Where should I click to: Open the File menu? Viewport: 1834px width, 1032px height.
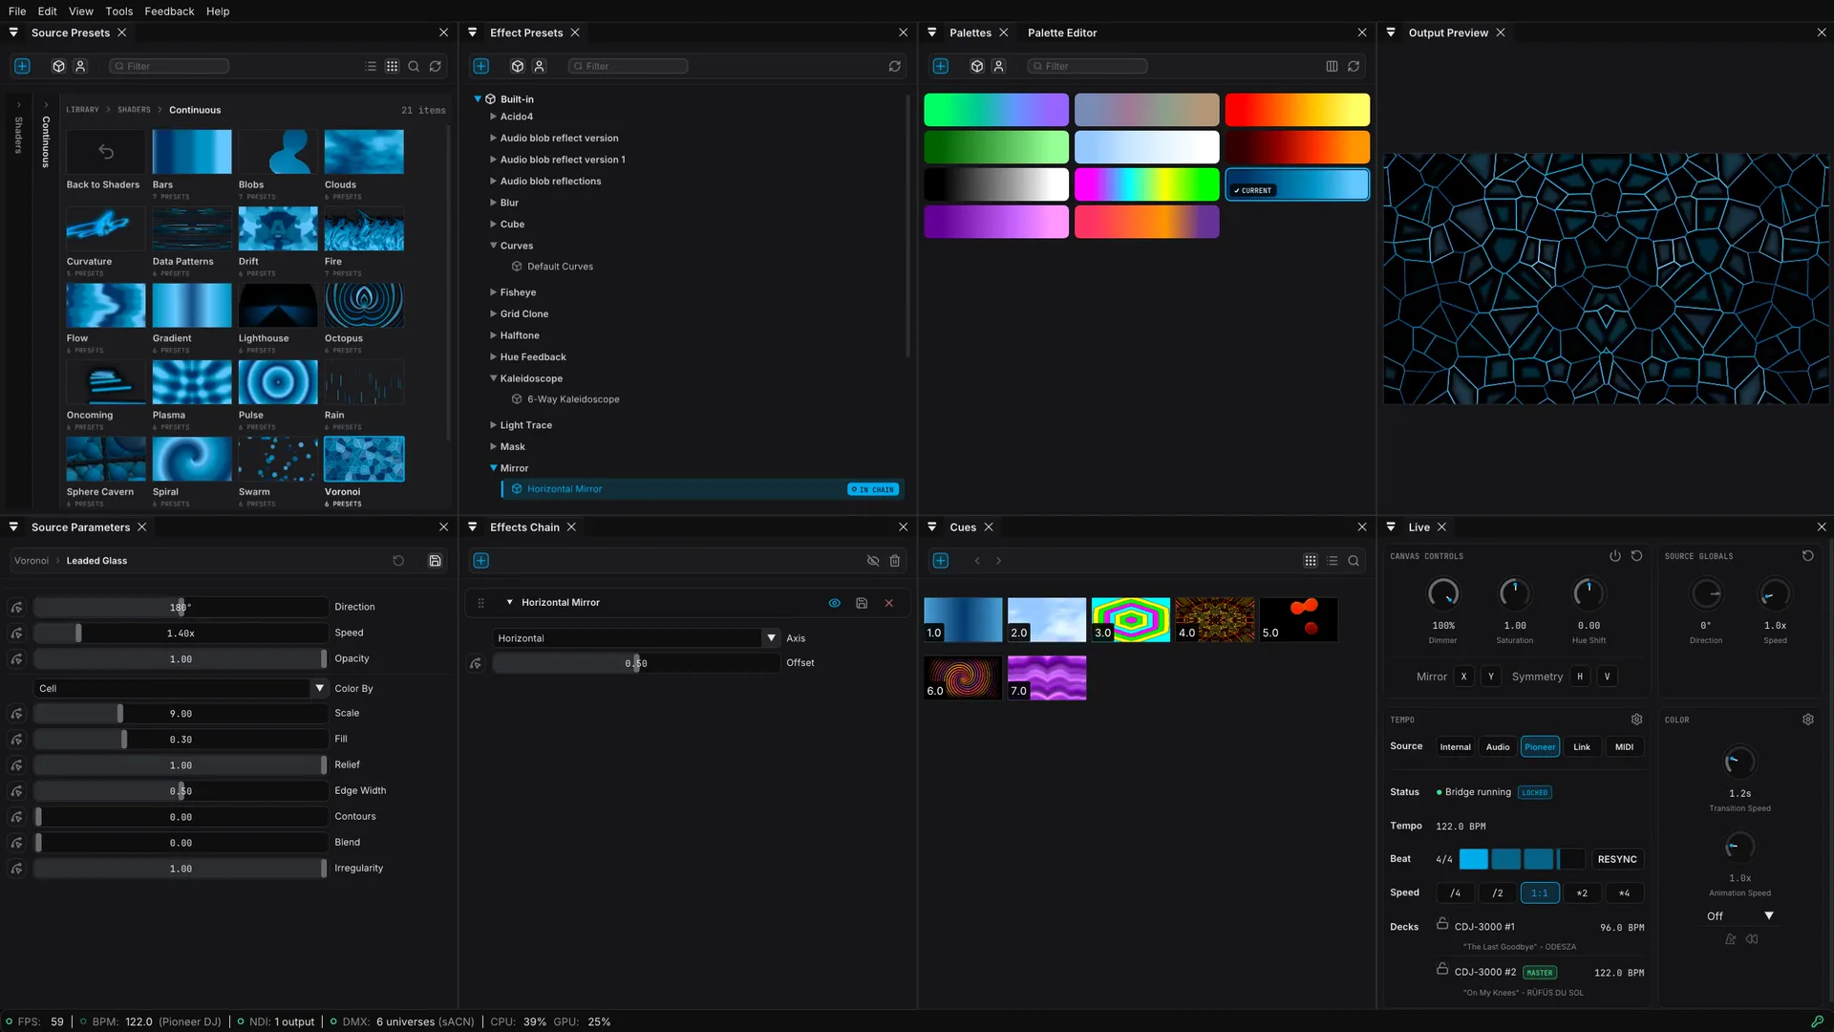coord(17,11)
